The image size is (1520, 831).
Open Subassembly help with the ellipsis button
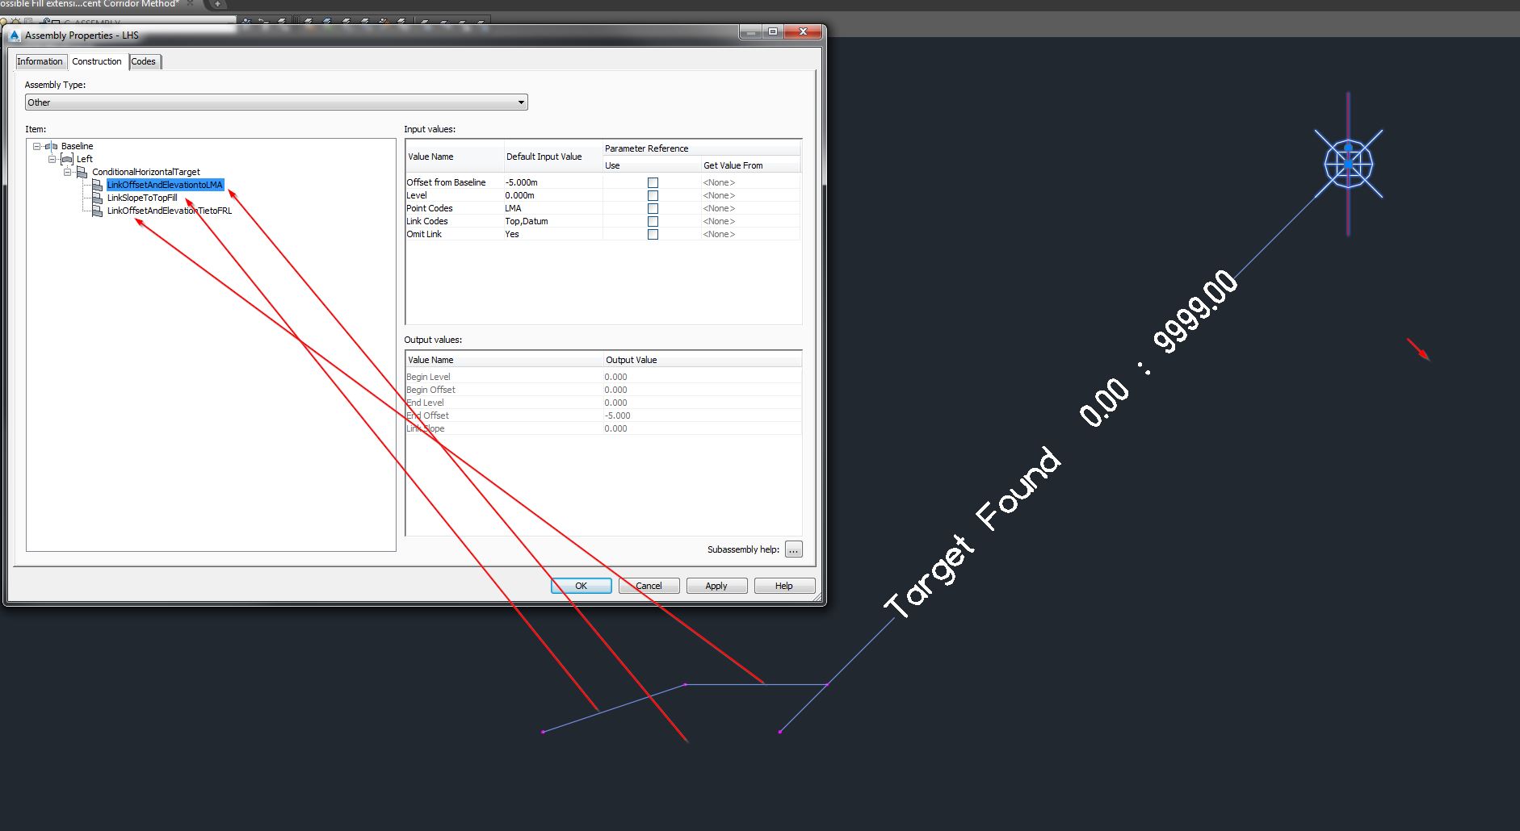(x=794, y=549)
